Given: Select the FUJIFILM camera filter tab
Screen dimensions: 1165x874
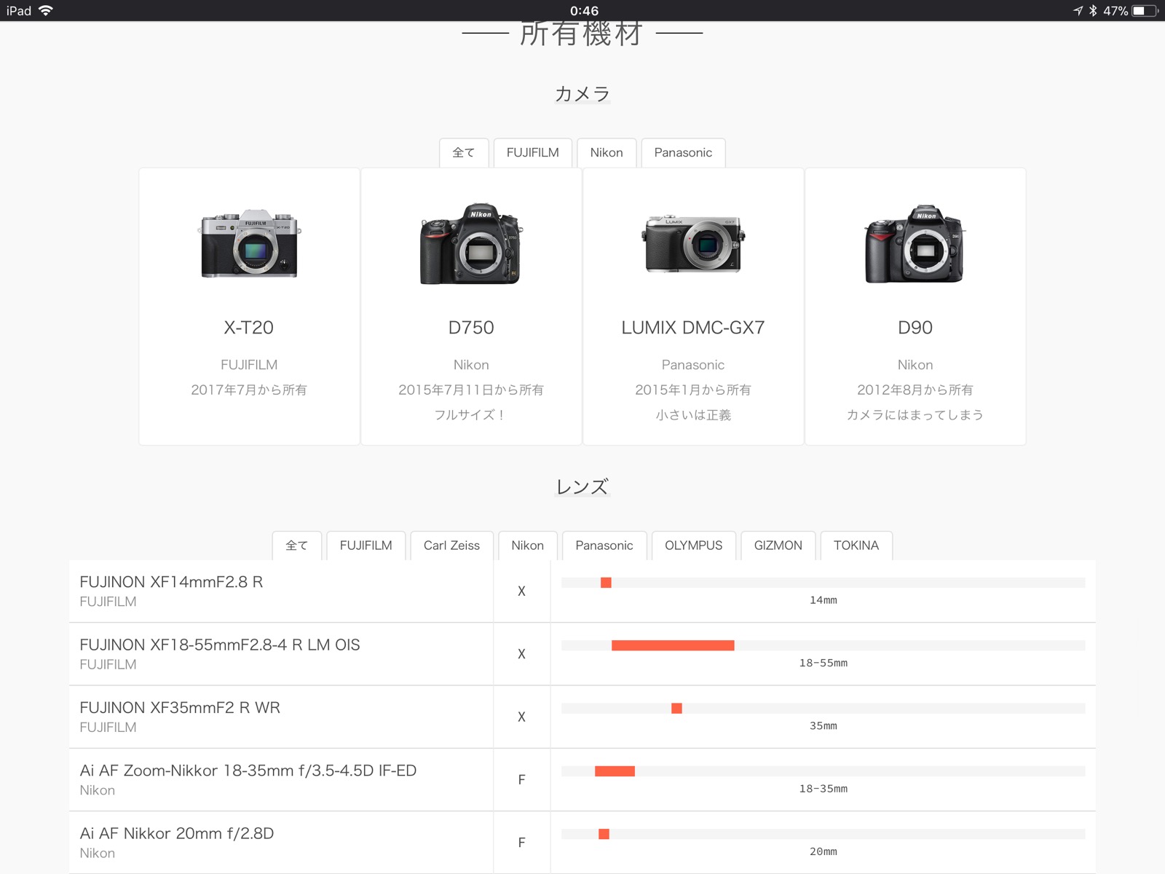Looking at the screenshot, I should pyautogui.click(x=532, y=153).
